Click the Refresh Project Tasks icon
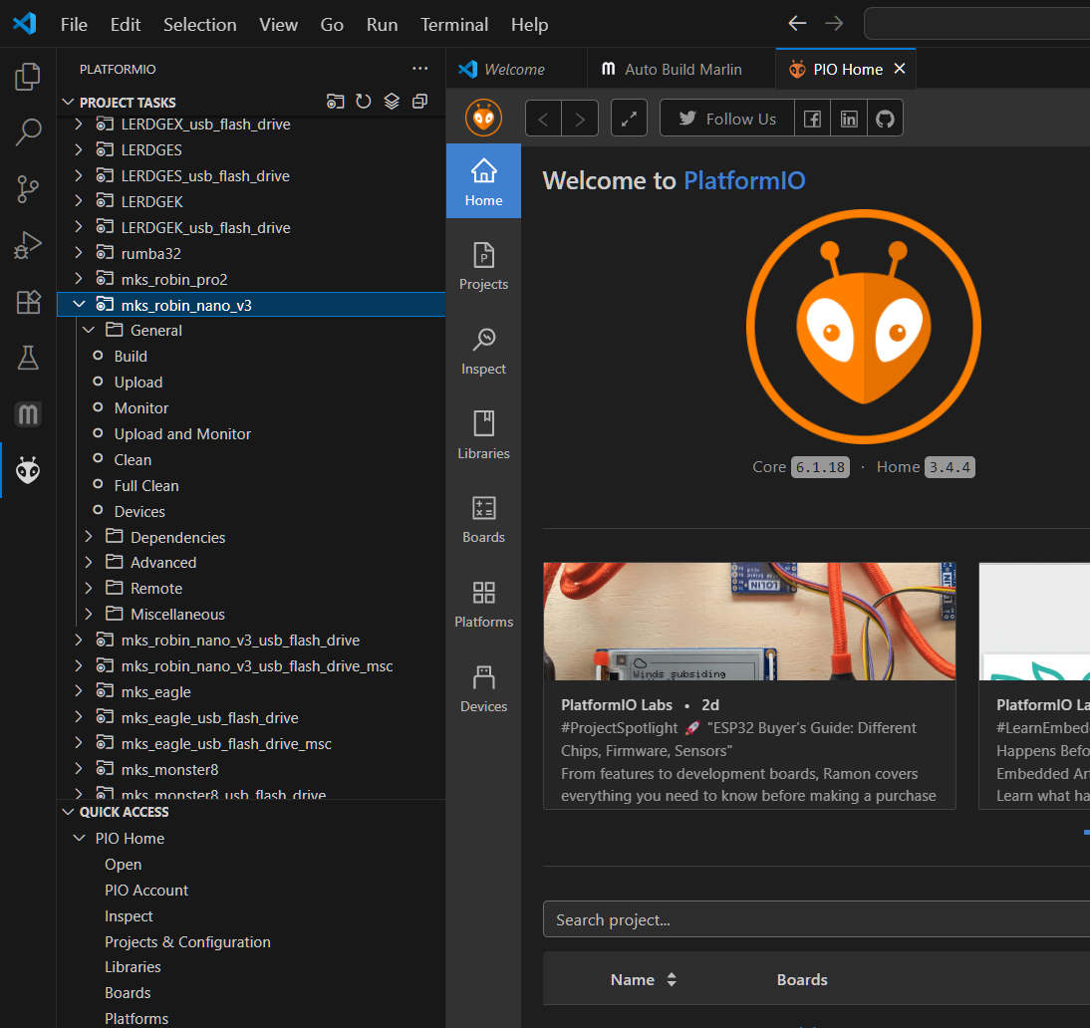 pyautogui.click(x=364, y=102)
